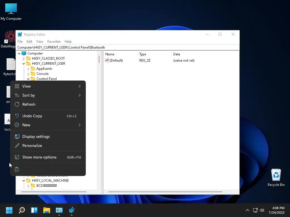This screenshot has width=290, height=217.
Task: Expand the BCD00000000 key
Action: coord(28,186)
